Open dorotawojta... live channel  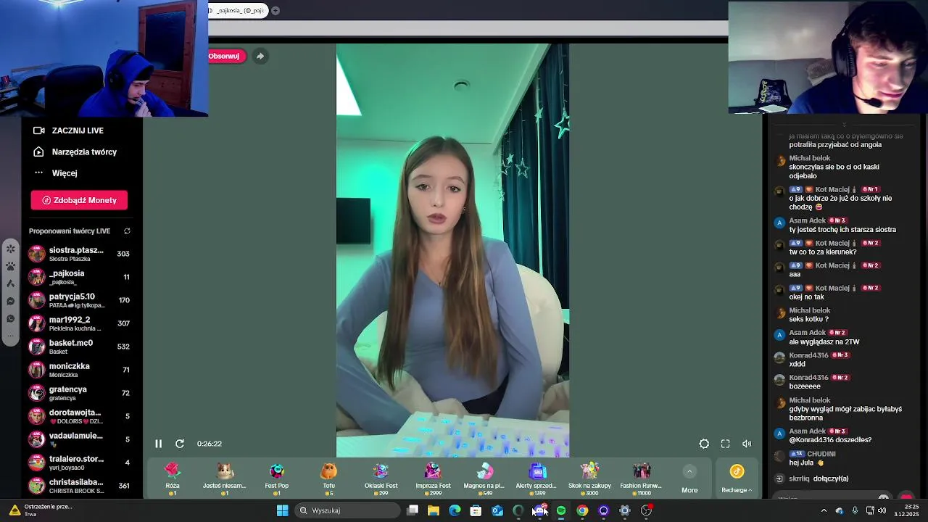pos(79,416)
